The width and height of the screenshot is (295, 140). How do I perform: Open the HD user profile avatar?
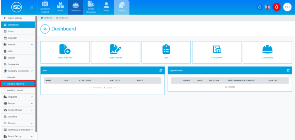click(x=287, y=7)
